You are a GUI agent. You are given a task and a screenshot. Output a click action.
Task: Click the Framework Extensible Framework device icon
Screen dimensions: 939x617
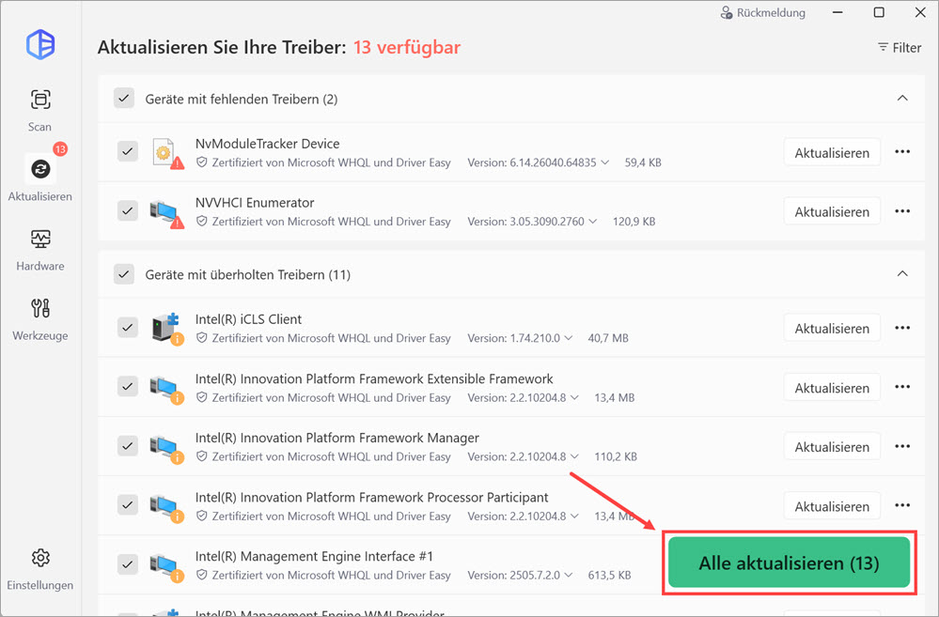pos(167,389)
